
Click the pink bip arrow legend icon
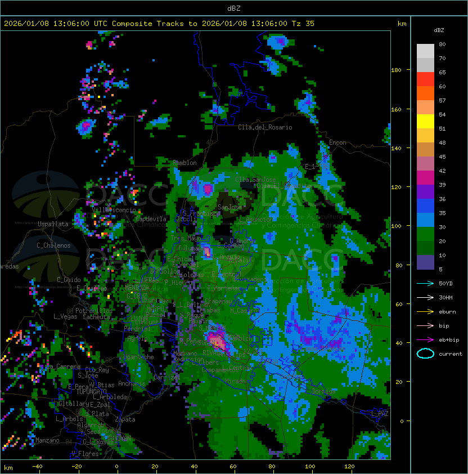coord(425,325)
